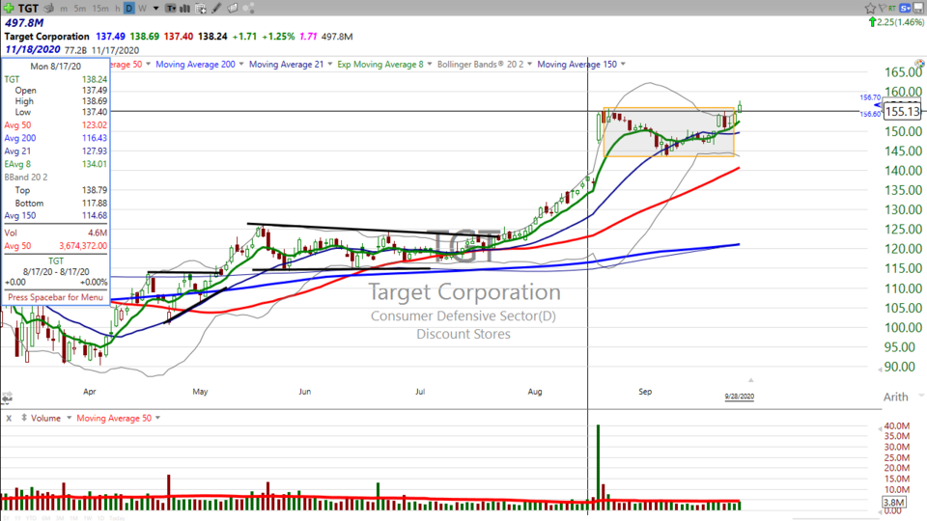Click the Volume indicator label

(x=45, y=418)
